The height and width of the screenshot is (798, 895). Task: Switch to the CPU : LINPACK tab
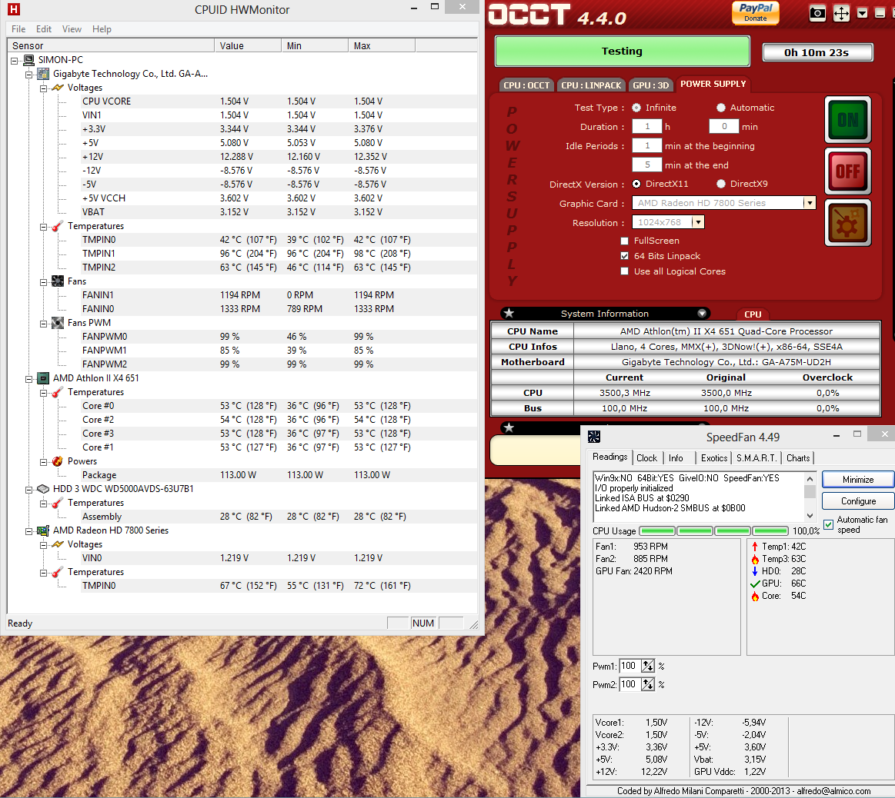click(590, 85)
